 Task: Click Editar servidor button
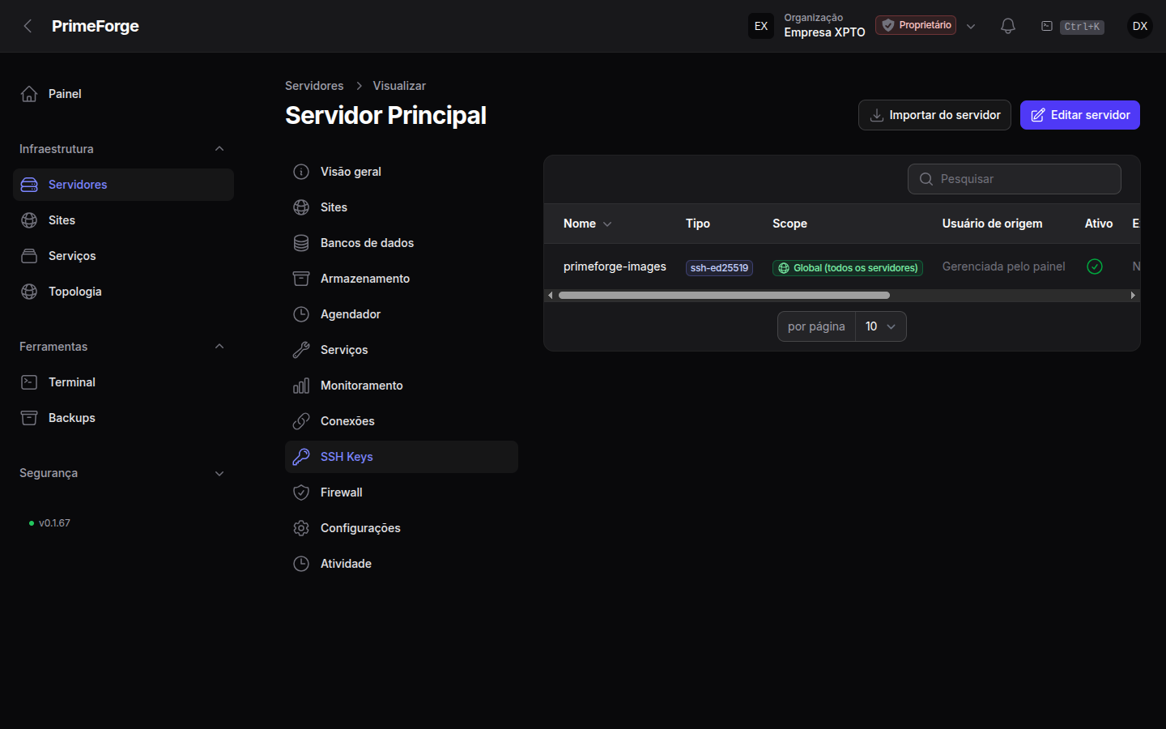(1080, 115)
